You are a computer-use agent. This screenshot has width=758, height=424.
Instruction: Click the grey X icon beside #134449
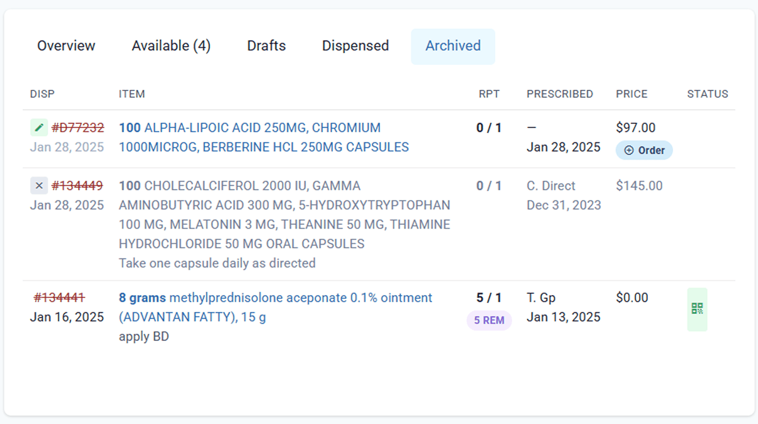click(x=39, y=186)
